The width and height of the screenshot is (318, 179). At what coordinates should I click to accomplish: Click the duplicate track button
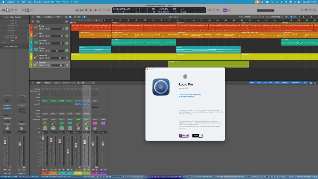(x=38, y=22)
